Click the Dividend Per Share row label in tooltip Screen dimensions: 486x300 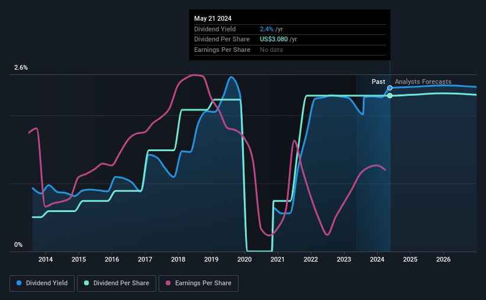tap(222, 40)
